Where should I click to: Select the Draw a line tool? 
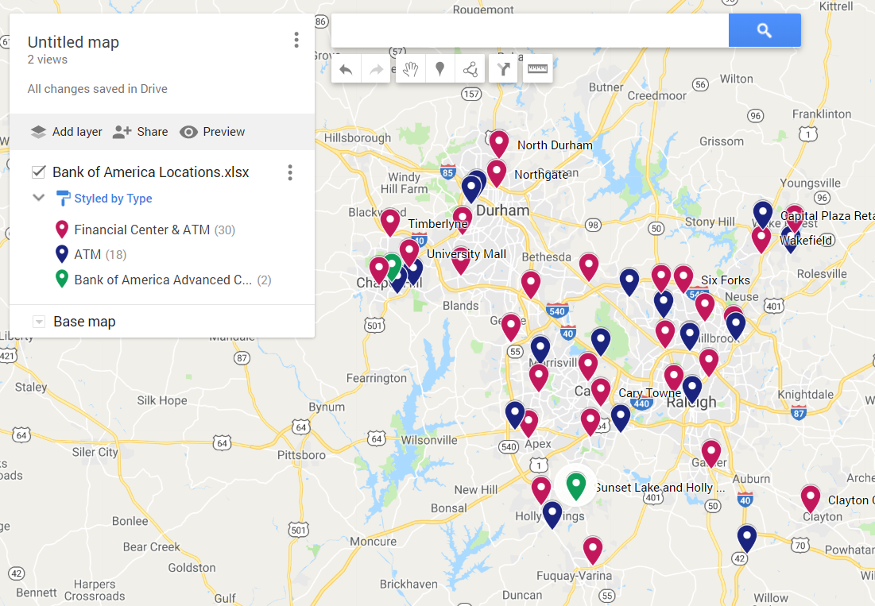[x=470, y=69]
